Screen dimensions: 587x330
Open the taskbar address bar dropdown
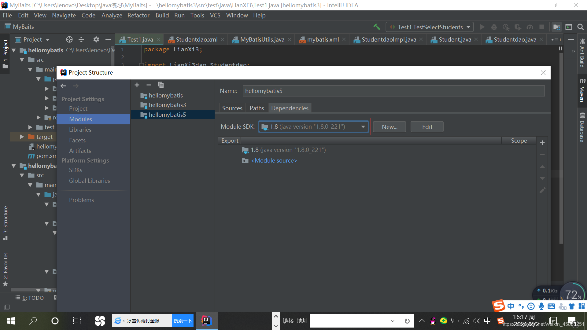pos(393,321)
